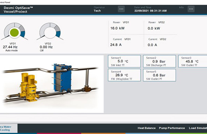Open the Heat Balance page
The width and height of the screenshot is (207, 134).
[x=147, y=128]
